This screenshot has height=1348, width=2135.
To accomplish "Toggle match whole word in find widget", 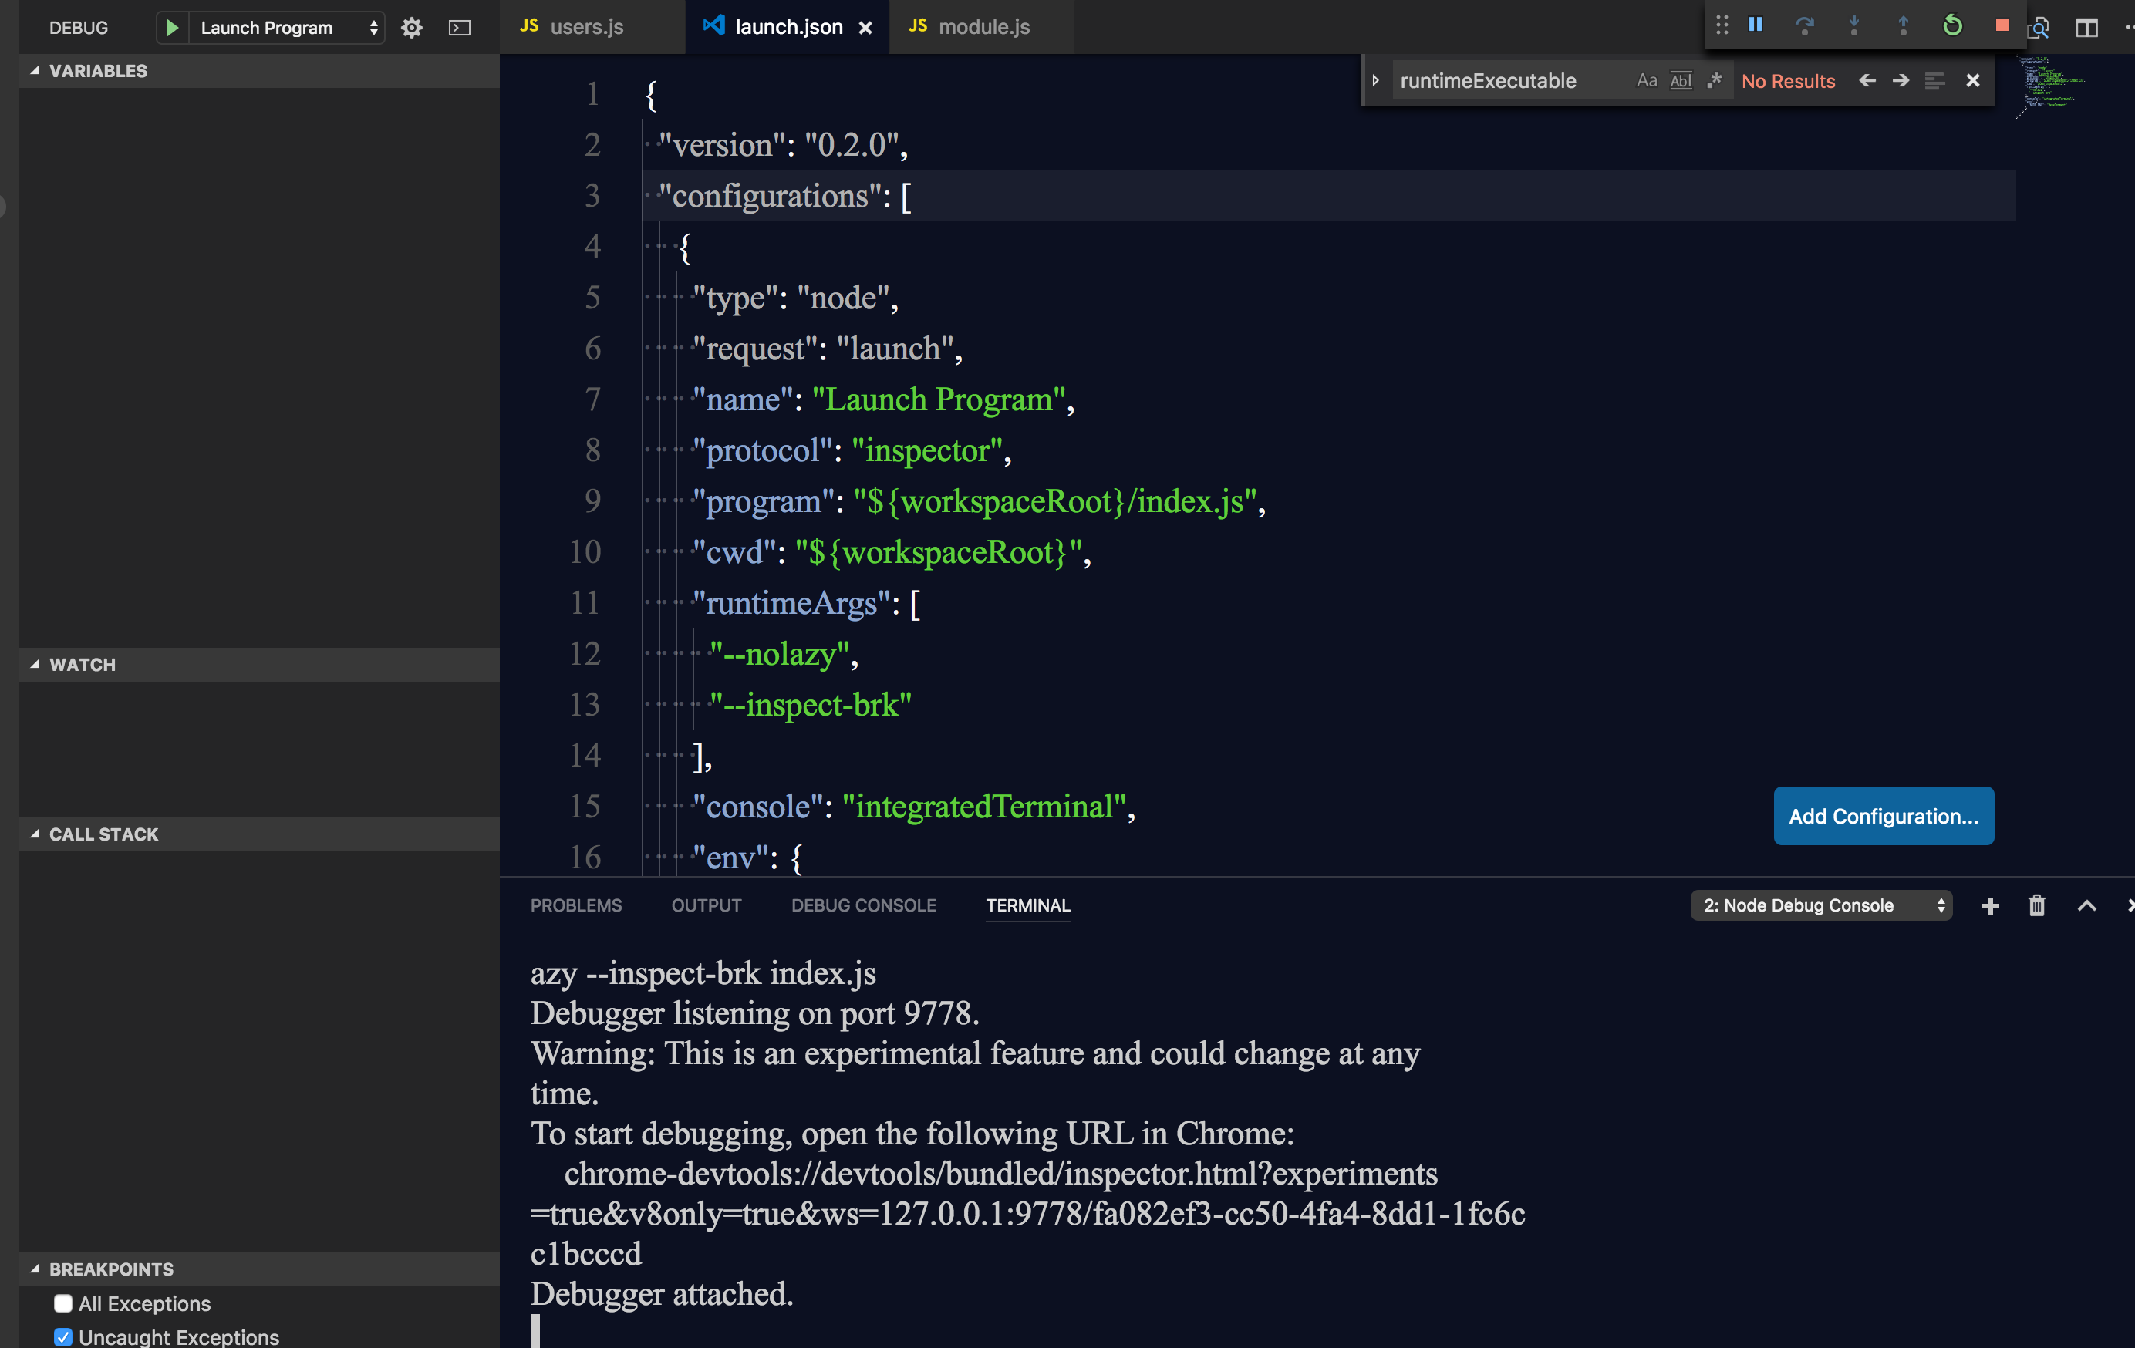I will (x=1680, y=81).
